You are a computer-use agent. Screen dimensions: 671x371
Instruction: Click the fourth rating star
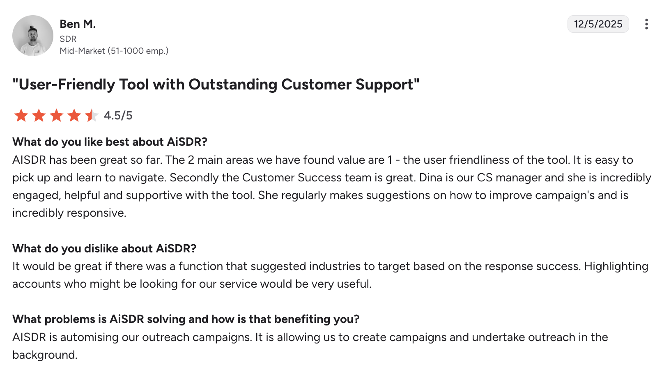pos(74,116)
